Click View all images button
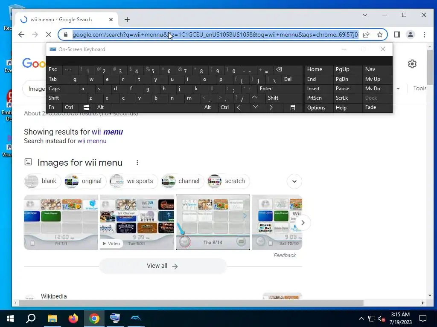The image size is (437, 327). point(163,266)
